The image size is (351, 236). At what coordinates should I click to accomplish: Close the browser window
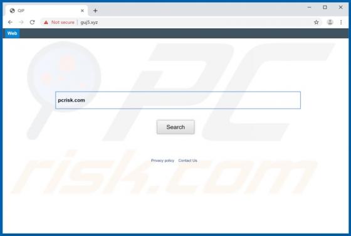click(341, 7)
